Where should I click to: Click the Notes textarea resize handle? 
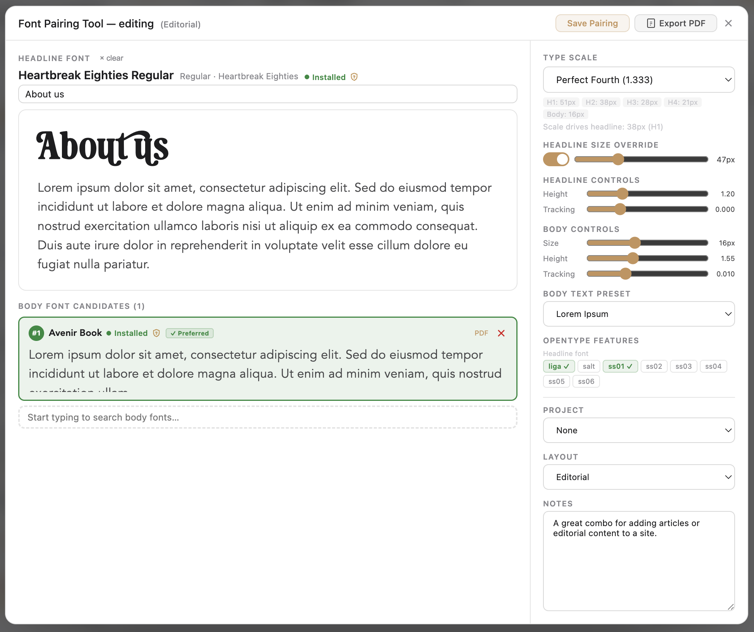pos(730,606)
